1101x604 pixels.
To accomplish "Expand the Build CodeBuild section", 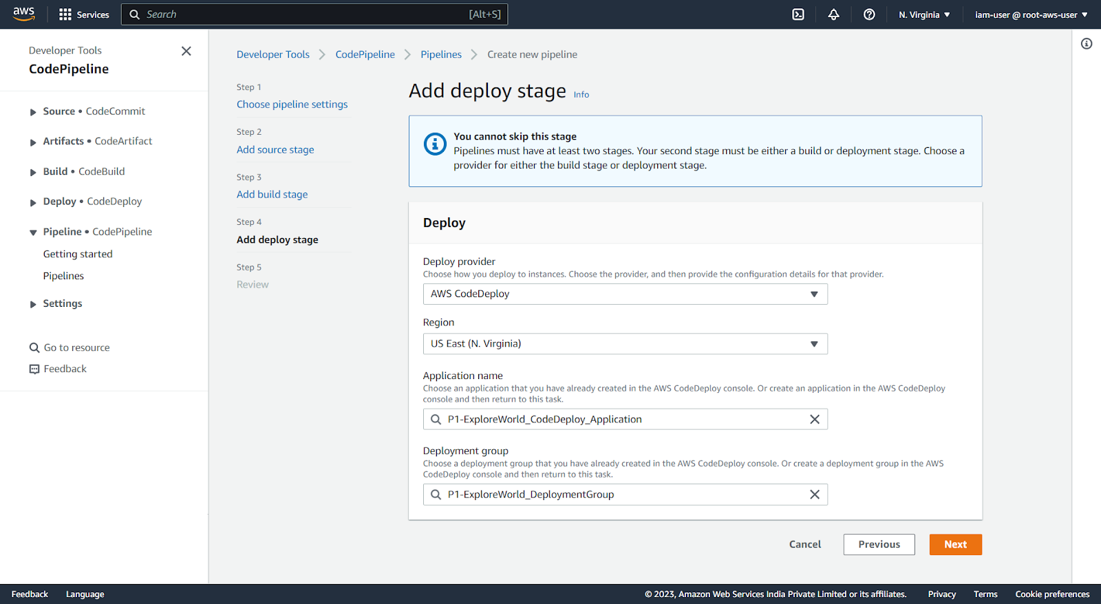I will click(x=32, y=173).
